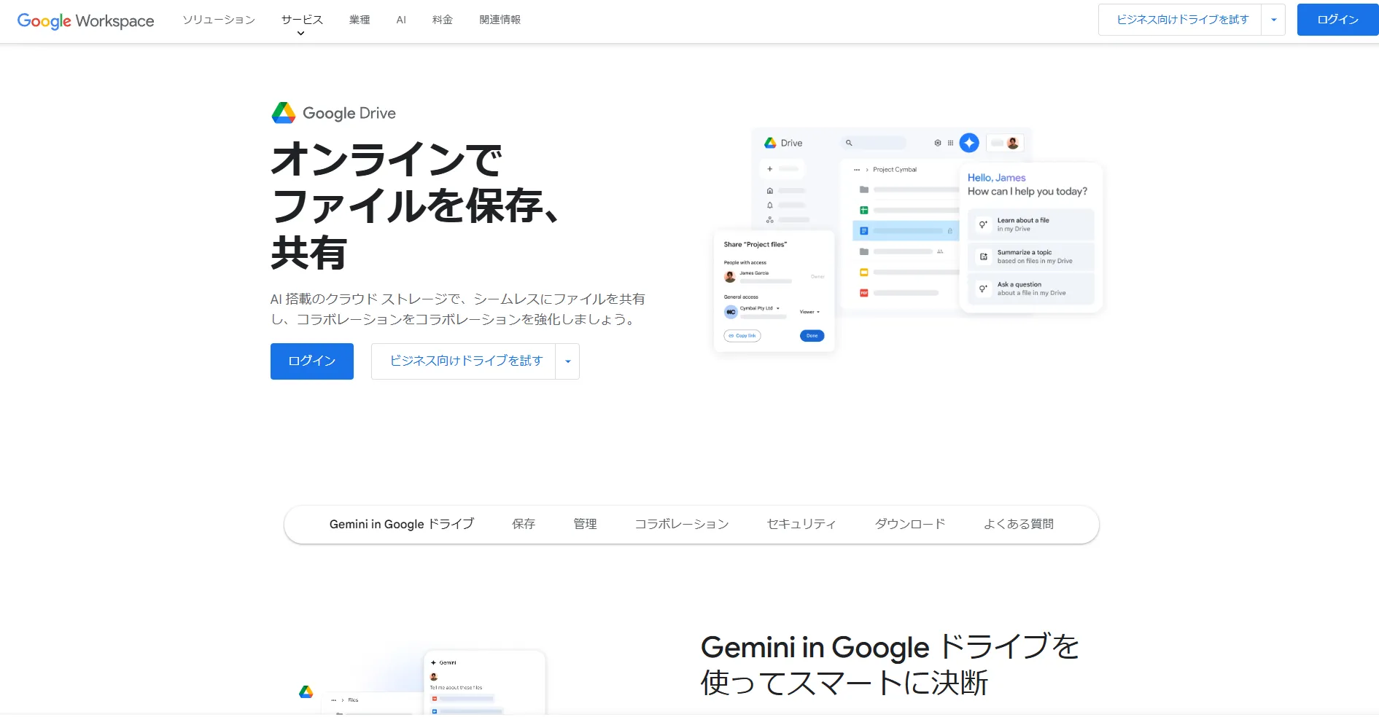Viewport: 1379px width, 717px height.
Task: Select the コラボレーション tab
Action: click(682, 524)
